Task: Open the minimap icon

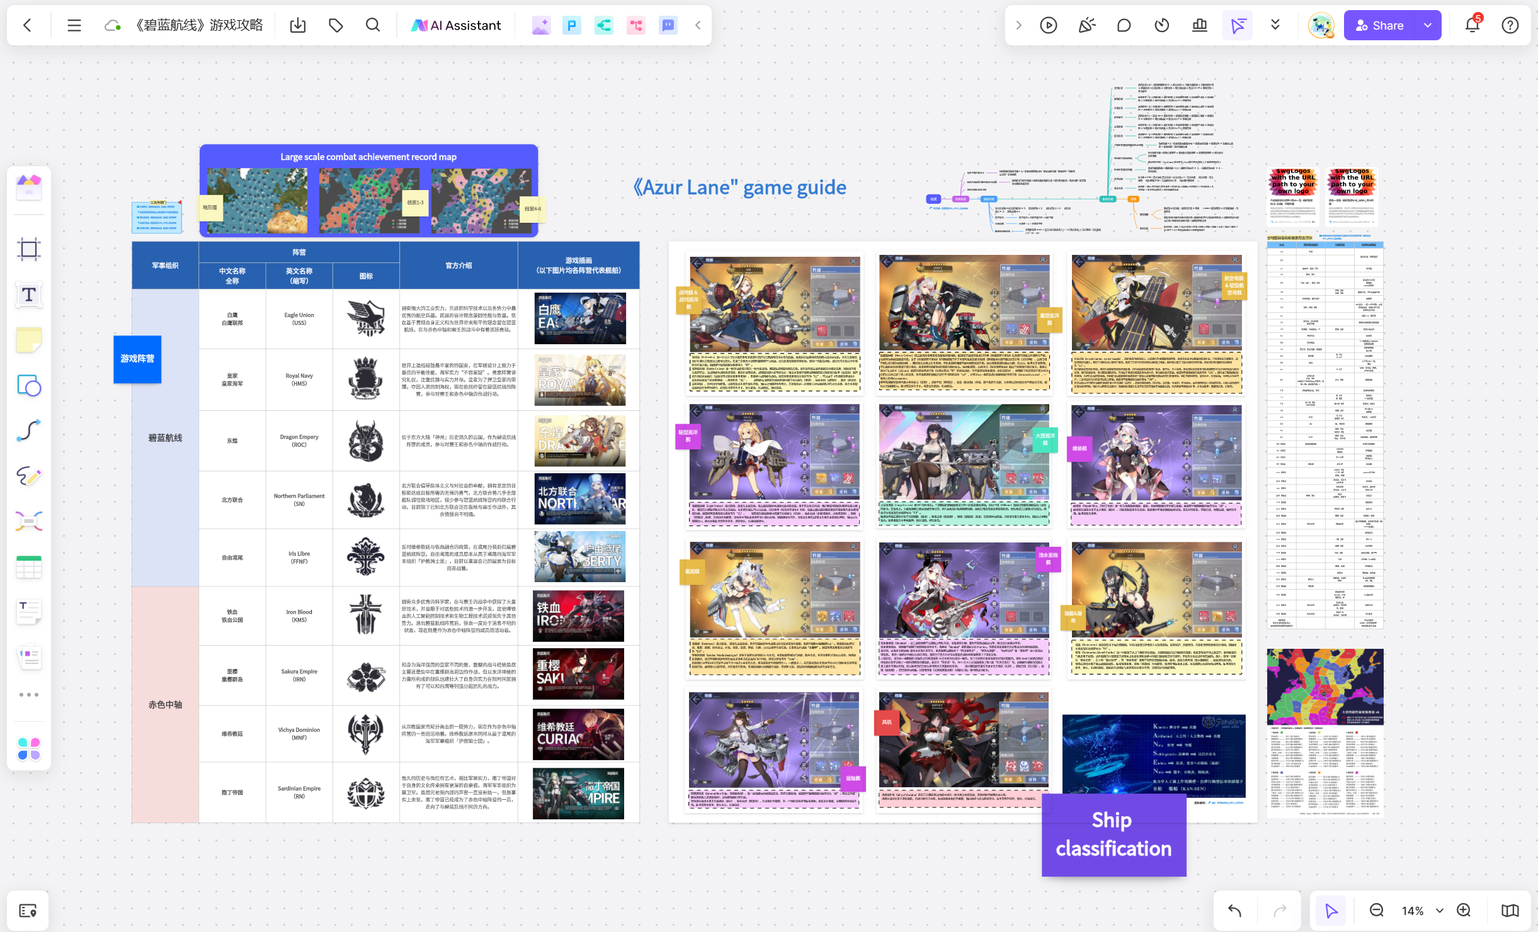Action: [1510, 911]
